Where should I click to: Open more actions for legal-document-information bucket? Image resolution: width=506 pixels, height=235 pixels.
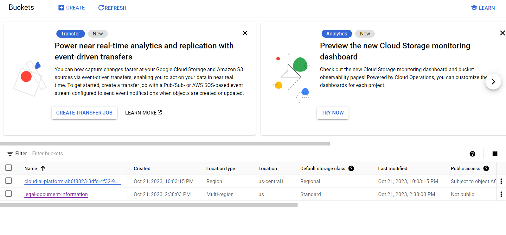click(501, 194)
